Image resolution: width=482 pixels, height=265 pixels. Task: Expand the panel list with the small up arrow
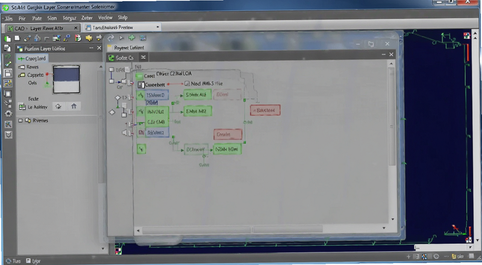click(x=101, y=67)
